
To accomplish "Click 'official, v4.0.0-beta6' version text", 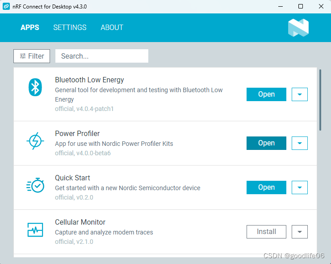I will point(83,153).
